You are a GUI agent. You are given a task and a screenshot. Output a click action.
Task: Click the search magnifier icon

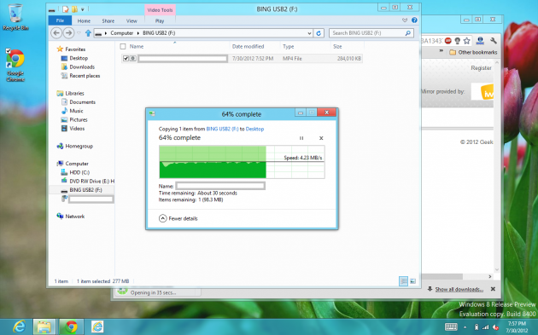pos(407,33)
